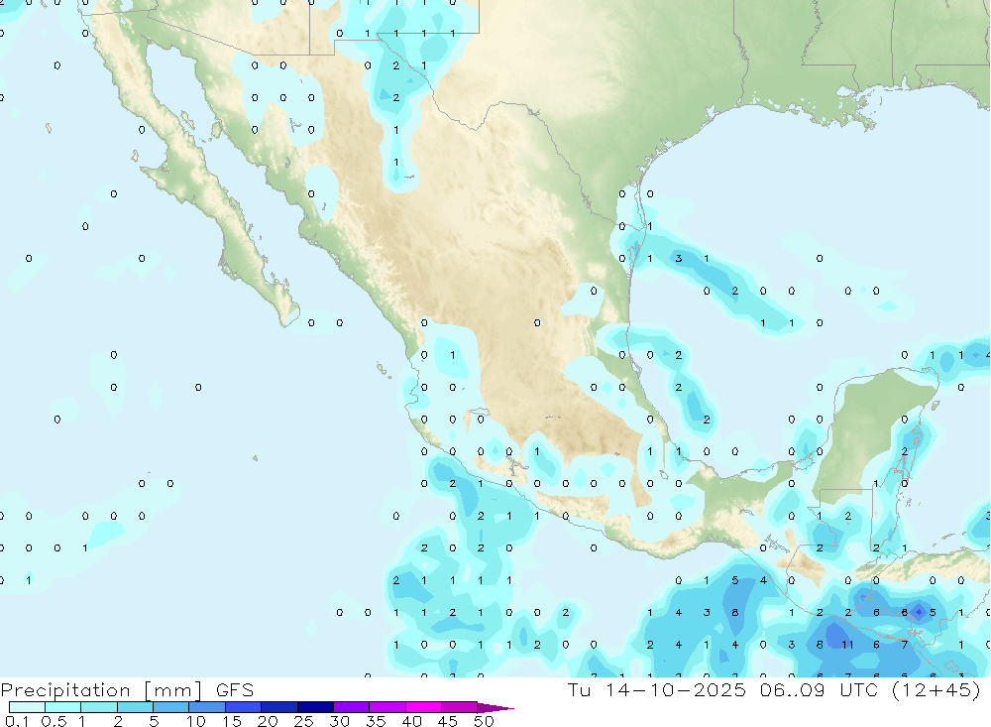Click the legend label '25'
The width and height of the screenshot is (991, 727).
(304, 721)
